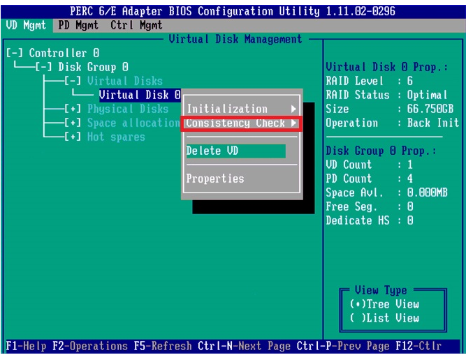The image size is (466, 355).
Task: Click the F1-Help shortcut in bottom bar
Action: (26, 346)
